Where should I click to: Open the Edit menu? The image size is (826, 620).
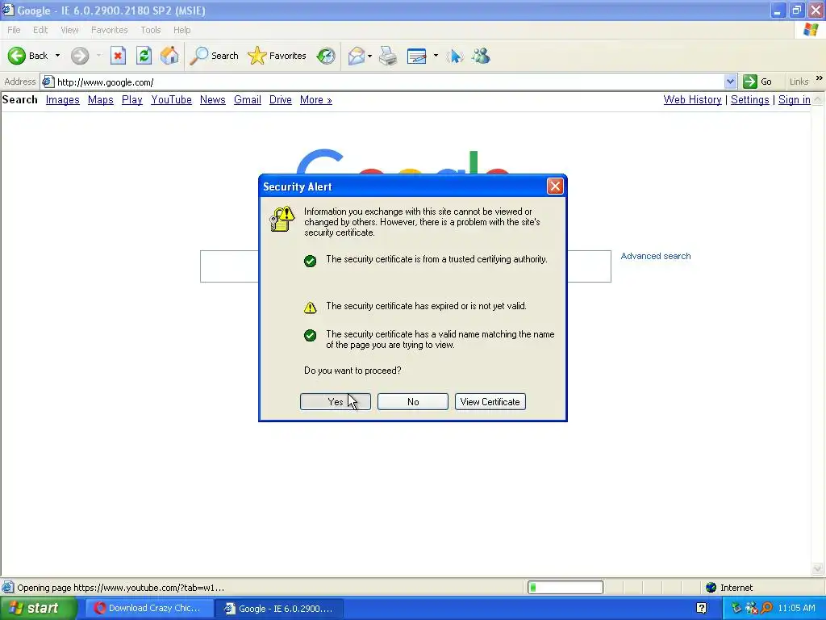(40, 30)
